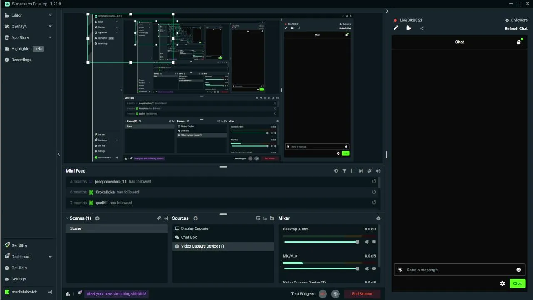This screenshot has width=533, height=300.
Task: Open the Recordings menu item
Action: (21, 60)
